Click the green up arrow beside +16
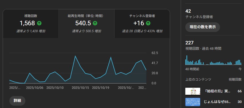The image size is (244, 108). (148, 23)
